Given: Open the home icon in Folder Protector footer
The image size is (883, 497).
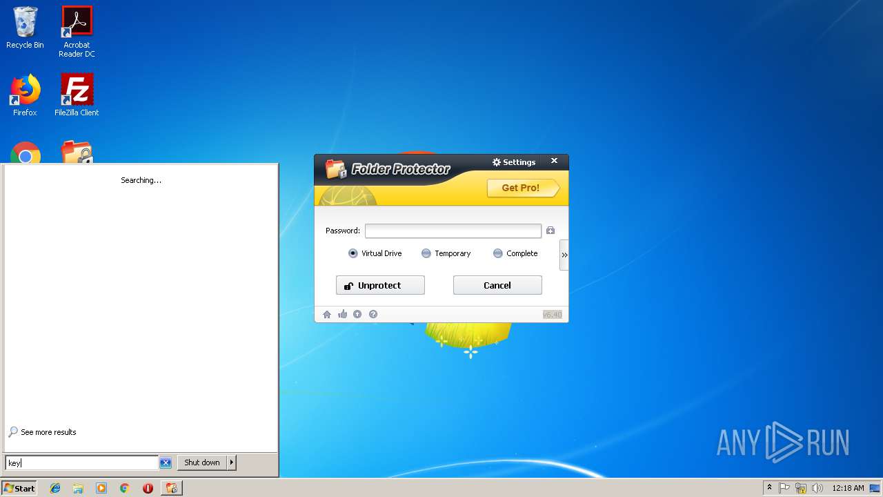Looking at the screenshot, I should point(327,314).
